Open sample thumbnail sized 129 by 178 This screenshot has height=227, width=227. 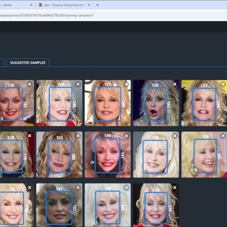click(x=17, y=154)
